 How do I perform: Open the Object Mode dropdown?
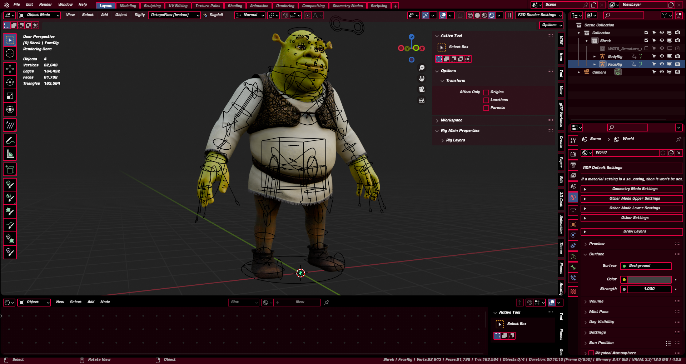click(x=39, y=15)
